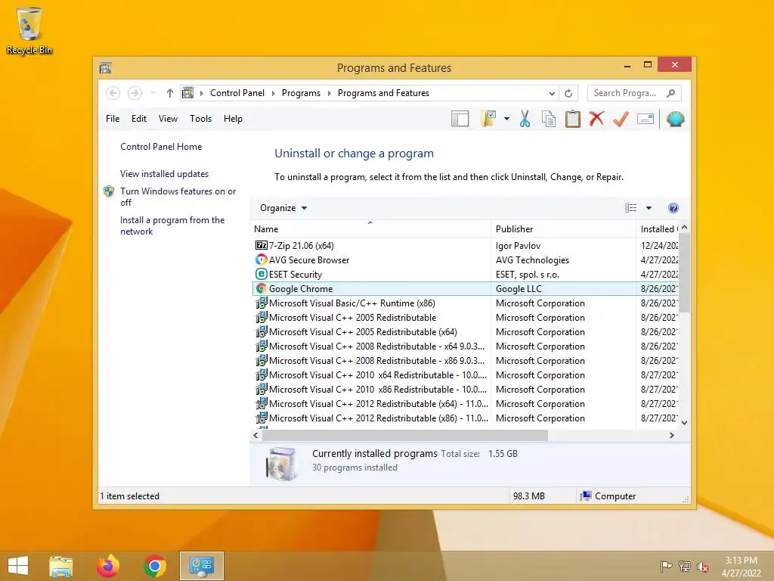Viewport: 774px width, 581px height.
Task: Open the Recycle Bin desktop icon
Action: 29,30
